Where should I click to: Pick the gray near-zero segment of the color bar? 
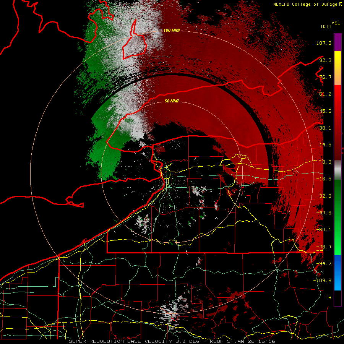click(338, 170)
